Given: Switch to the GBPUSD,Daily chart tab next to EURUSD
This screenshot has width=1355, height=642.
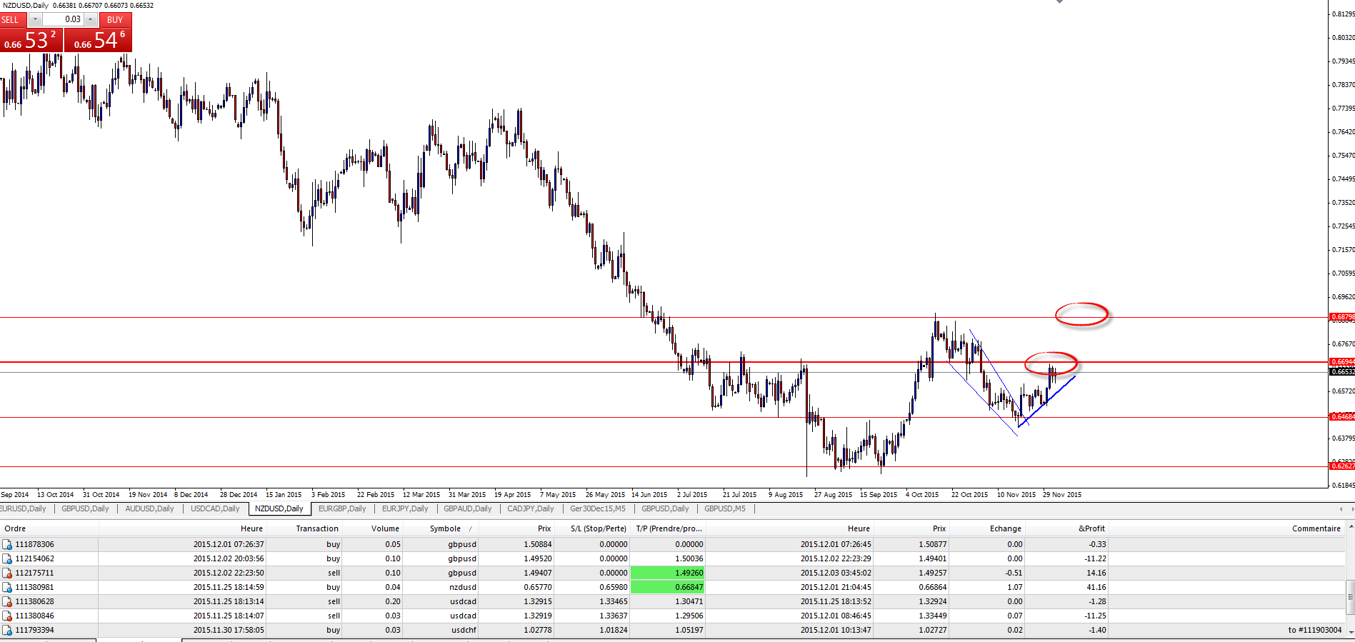Looking at the screenshot, I should click(x=85, y=508).
